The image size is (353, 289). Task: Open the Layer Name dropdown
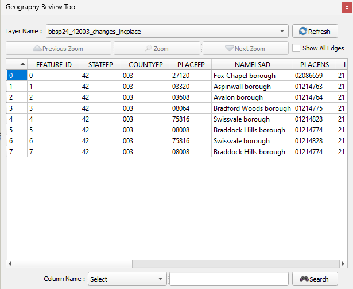[168, 32]
